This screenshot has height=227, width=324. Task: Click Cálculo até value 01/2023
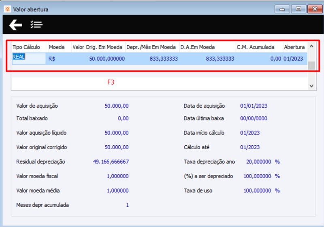tap(250, 147)
